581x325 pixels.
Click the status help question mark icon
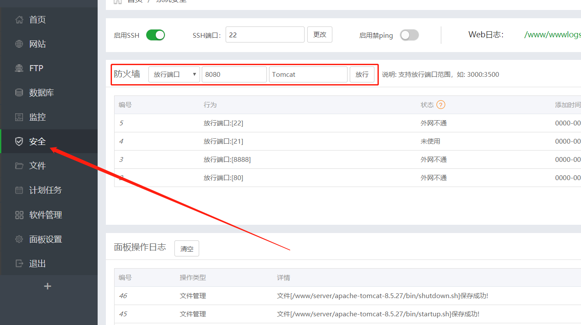(x=441, y=105)
